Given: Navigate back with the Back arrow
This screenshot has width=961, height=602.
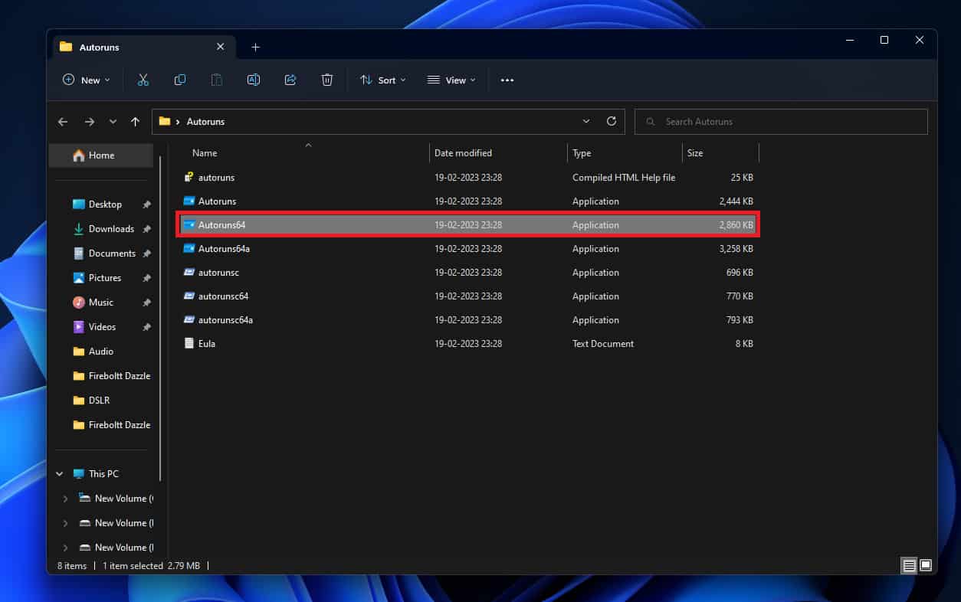Looking at the screenshot, I should click(63, 122).
